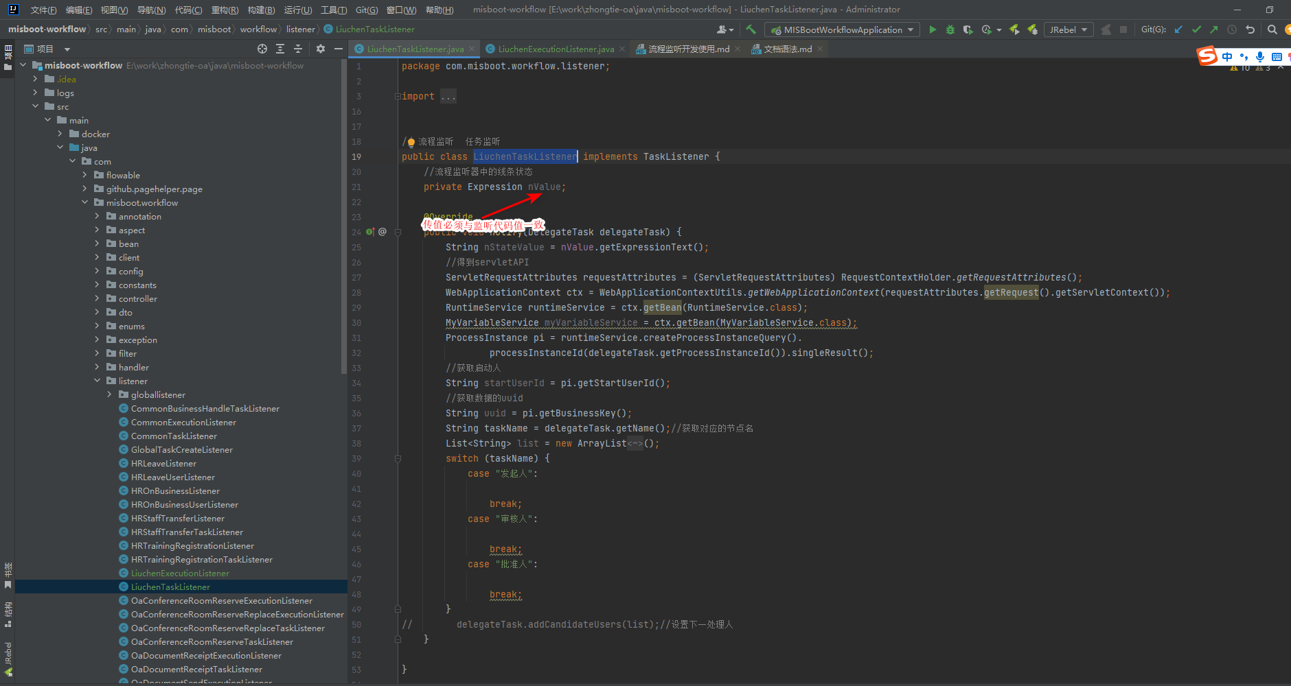Expand the flowable package

point(84,175)
